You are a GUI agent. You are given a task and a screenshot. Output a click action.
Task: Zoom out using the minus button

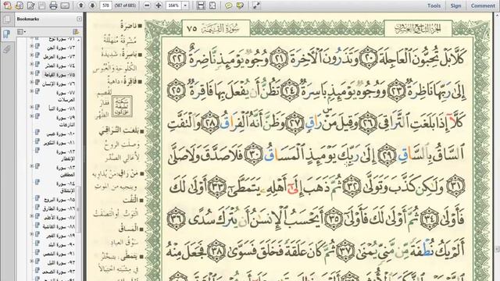[147, 5]
